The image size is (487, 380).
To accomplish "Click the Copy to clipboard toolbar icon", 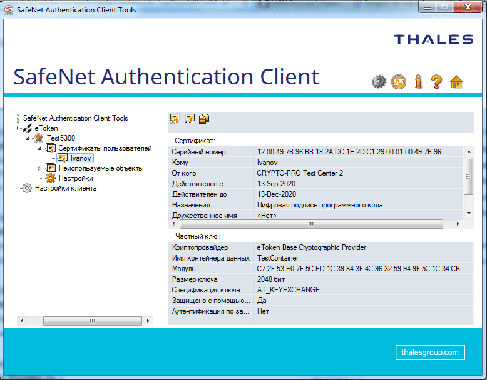I will coord(204,119).
